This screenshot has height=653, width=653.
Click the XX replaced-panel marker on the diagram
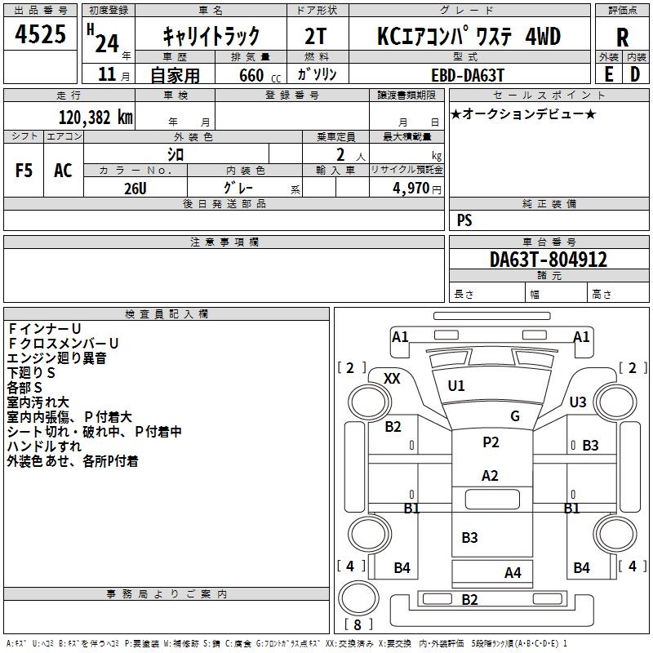pyautogui.click(x=392, y=378)
